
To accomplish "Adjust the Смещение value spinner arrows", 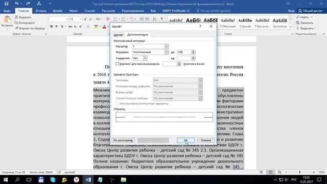I will point(193,58).
